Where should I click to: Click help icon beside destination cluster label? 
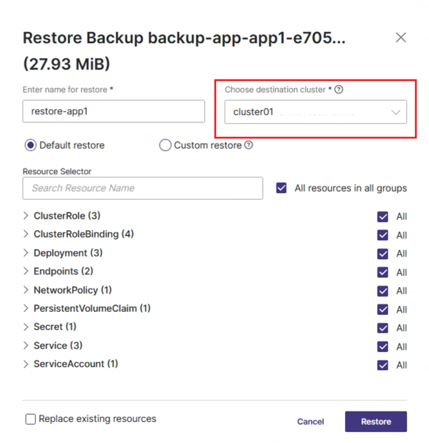(x=339, y=90)
